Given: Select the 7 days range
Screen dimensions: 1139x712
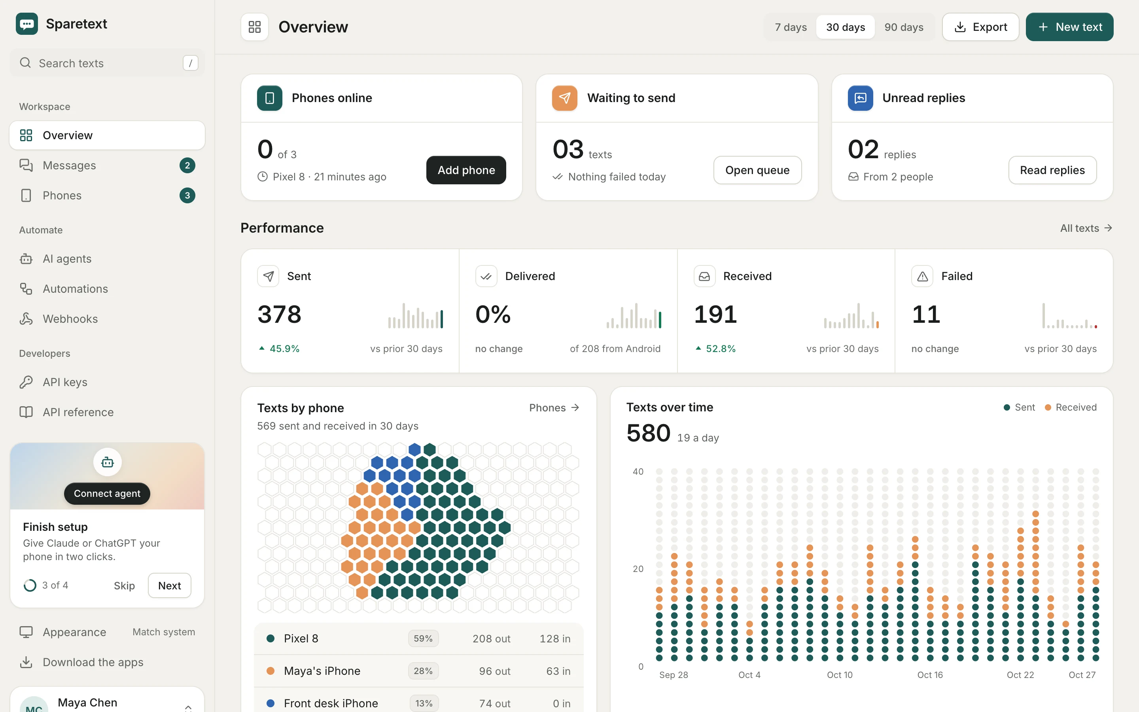Looking at the screenshot, I should (791, 27).
